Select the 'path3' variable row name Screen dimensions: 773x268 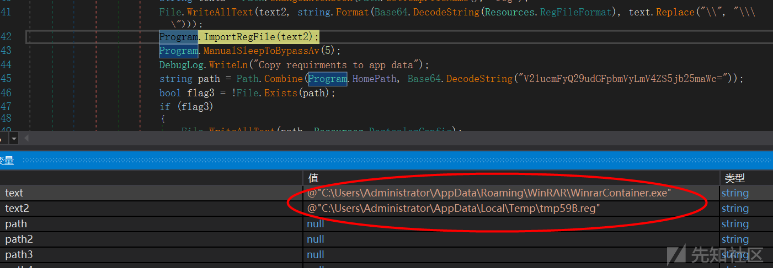click(x=19, y=254)
